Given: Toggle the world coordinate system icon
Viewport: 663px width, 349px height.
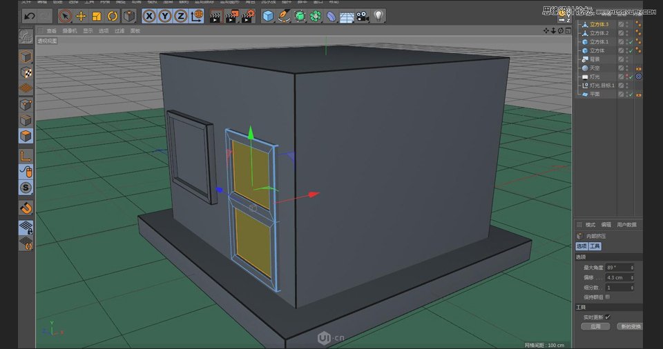Looking at the screenshot, I should point(197,16).
